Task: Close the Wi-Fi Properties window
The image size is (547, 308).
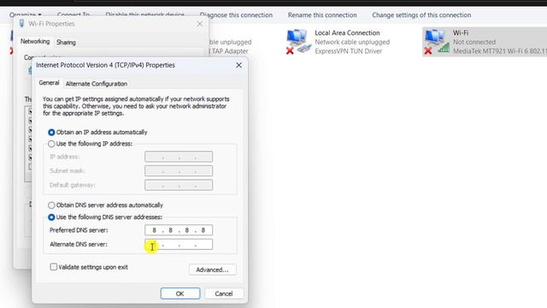Action: tap(199, 24)
